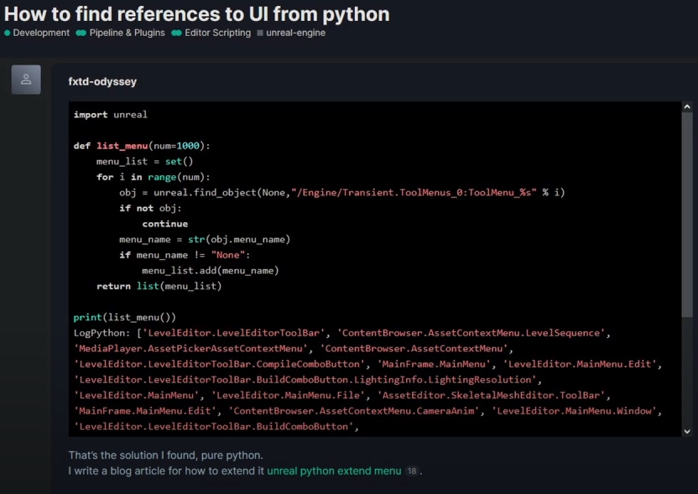Open fxtd-odyssey's profile name link
This screenshot has width=698, height=494.
coord(102,82)
